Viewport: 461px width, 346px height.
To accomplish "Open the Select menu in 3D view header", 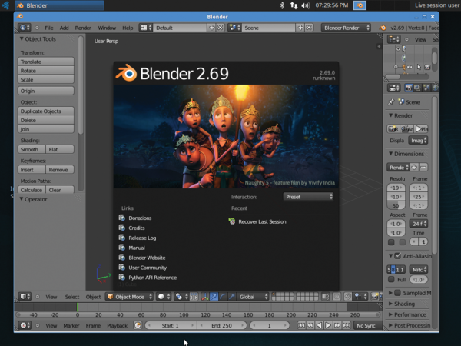I will pyautogui.click(x=72, y=297).
